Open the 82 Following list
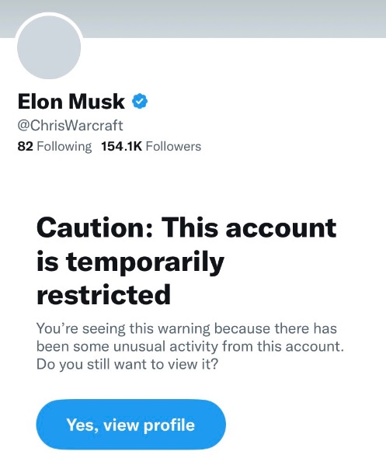This screenshot has width=386, height=465. (x=54, y=146)
